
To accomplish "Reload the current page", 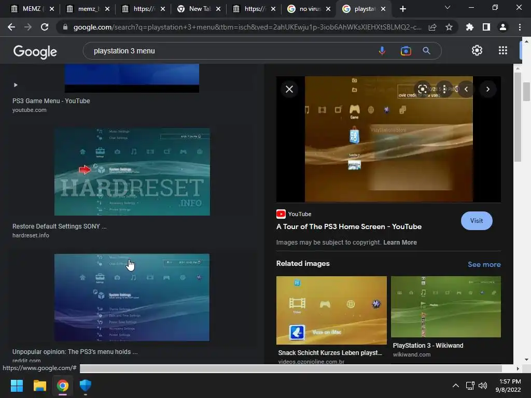I will (x=45, y=27).
